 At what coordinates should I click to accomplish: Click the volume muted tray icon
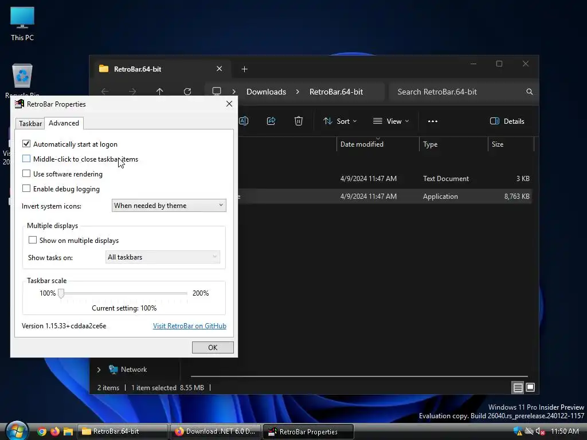click(540, 431)
